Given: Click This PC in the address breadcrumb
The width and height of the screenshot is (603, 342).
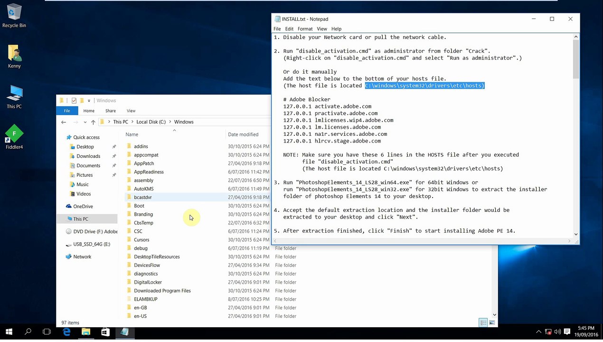Looking at the screenshot, I should 121,122.
